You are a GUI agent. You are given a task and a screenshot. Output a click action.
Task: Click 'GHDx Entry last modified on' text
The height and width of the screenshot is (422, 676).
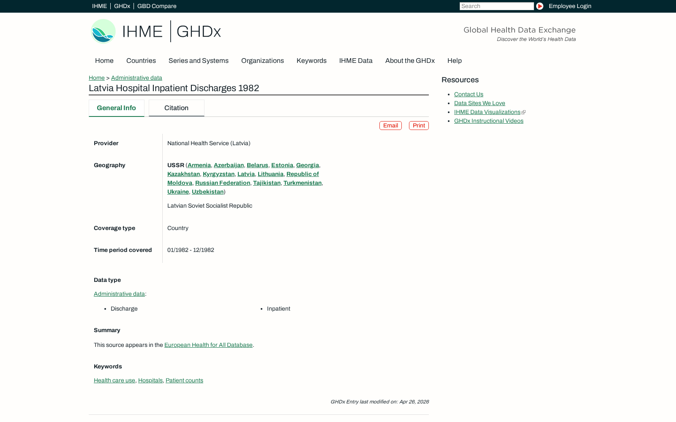pos(364,402)
